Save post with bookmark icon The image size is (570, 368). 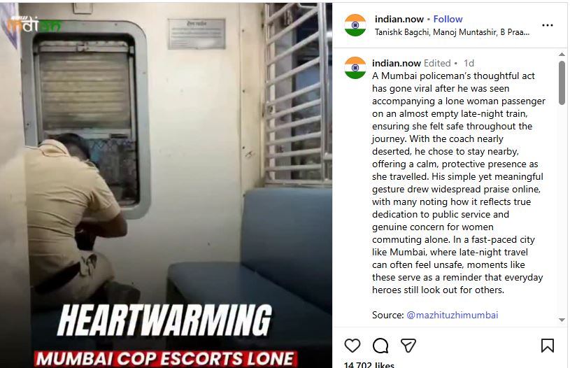547,346
